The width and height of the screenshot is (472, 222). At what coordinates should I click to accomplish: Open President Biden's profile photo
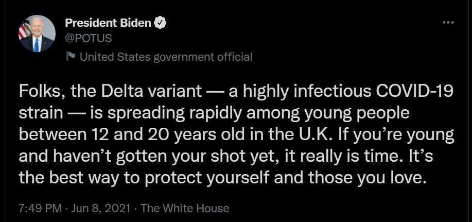click(x=38, y=33)
